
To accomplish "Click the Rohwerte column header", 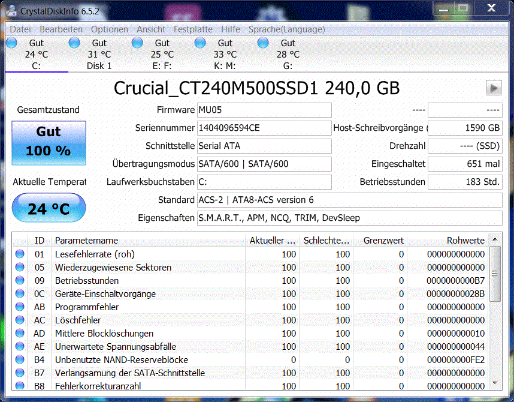I will 448,241.
